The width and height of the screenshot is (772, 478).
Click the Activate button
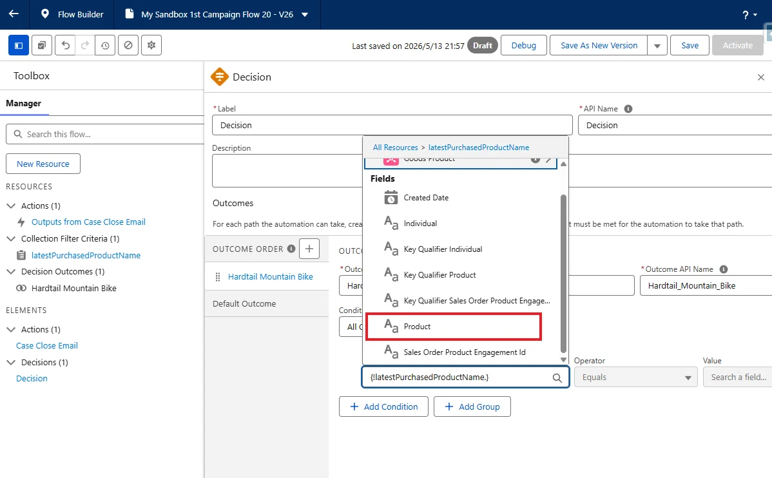point(738,45)
